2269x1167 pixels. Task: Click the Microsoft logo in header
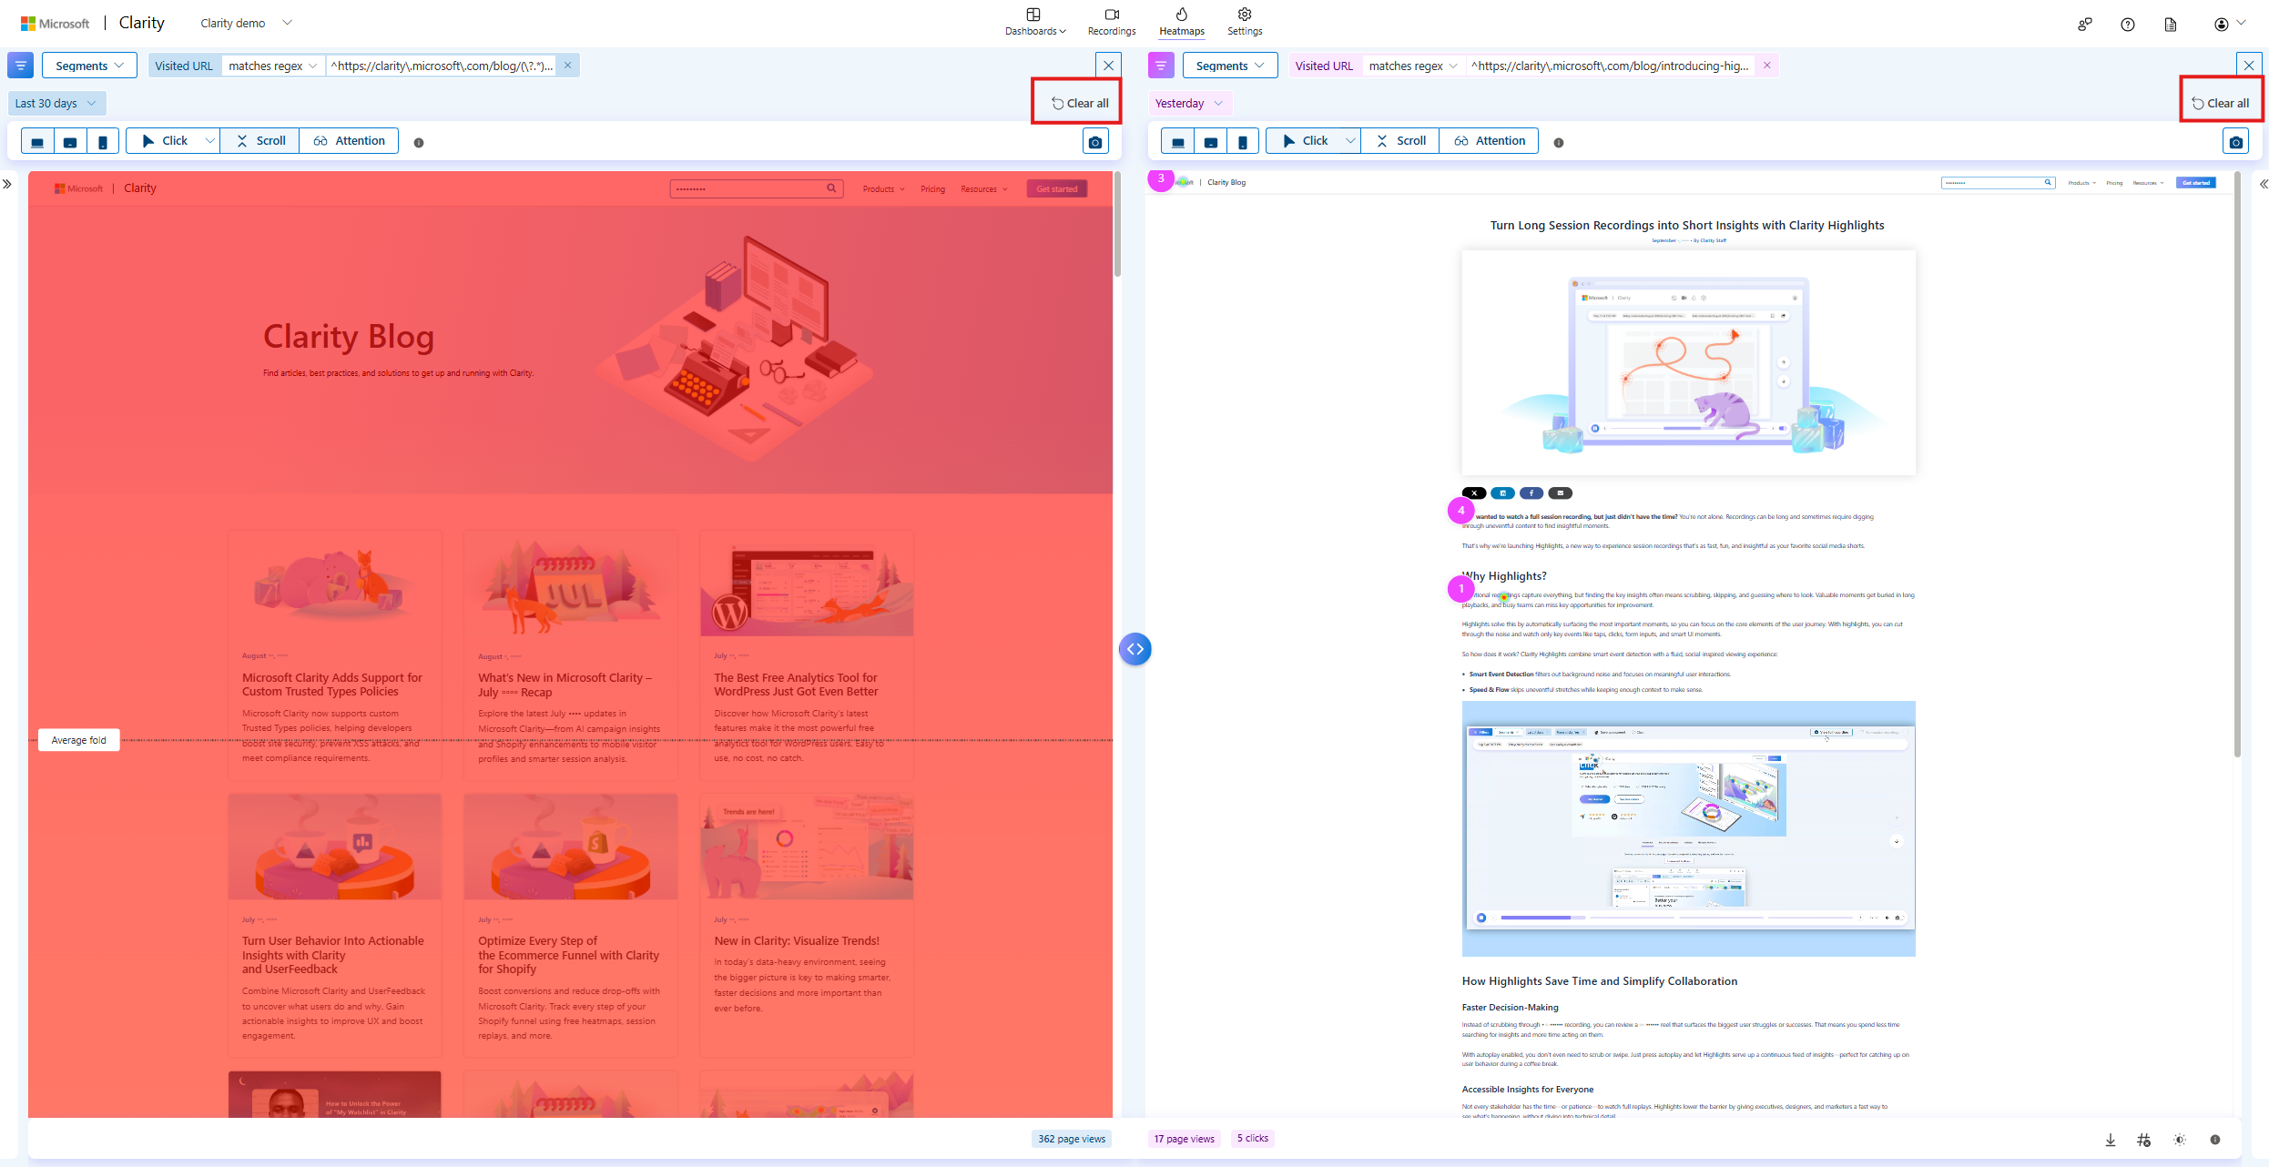click(56, 24)
